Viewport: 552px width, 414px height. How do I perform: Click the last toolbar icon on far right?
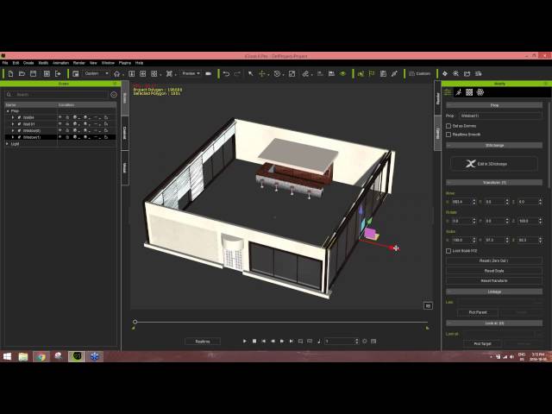pyautogui.click(x=478, y=73)
